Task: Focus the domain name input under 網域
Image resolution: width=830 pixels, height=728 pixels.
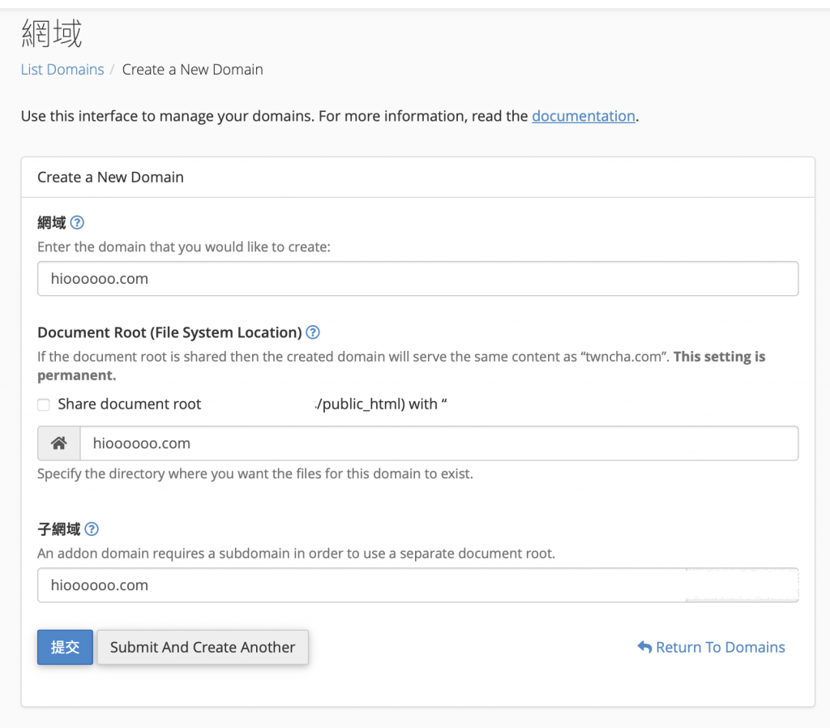Action: (x=417, y=279)
